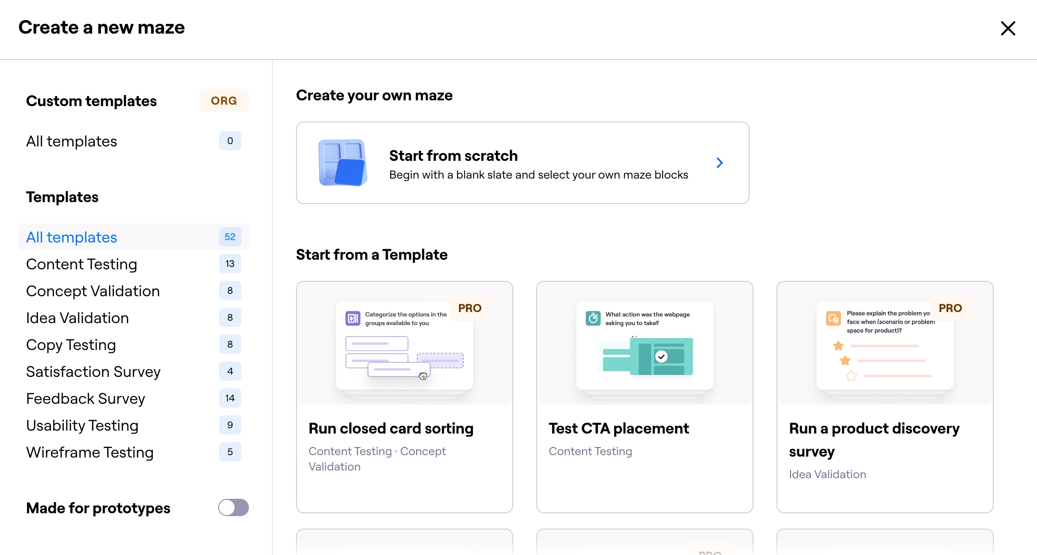The width and height of the screenshot is (1037, 555).
Task: Select the Content Testing category
Action: [82, 264]
